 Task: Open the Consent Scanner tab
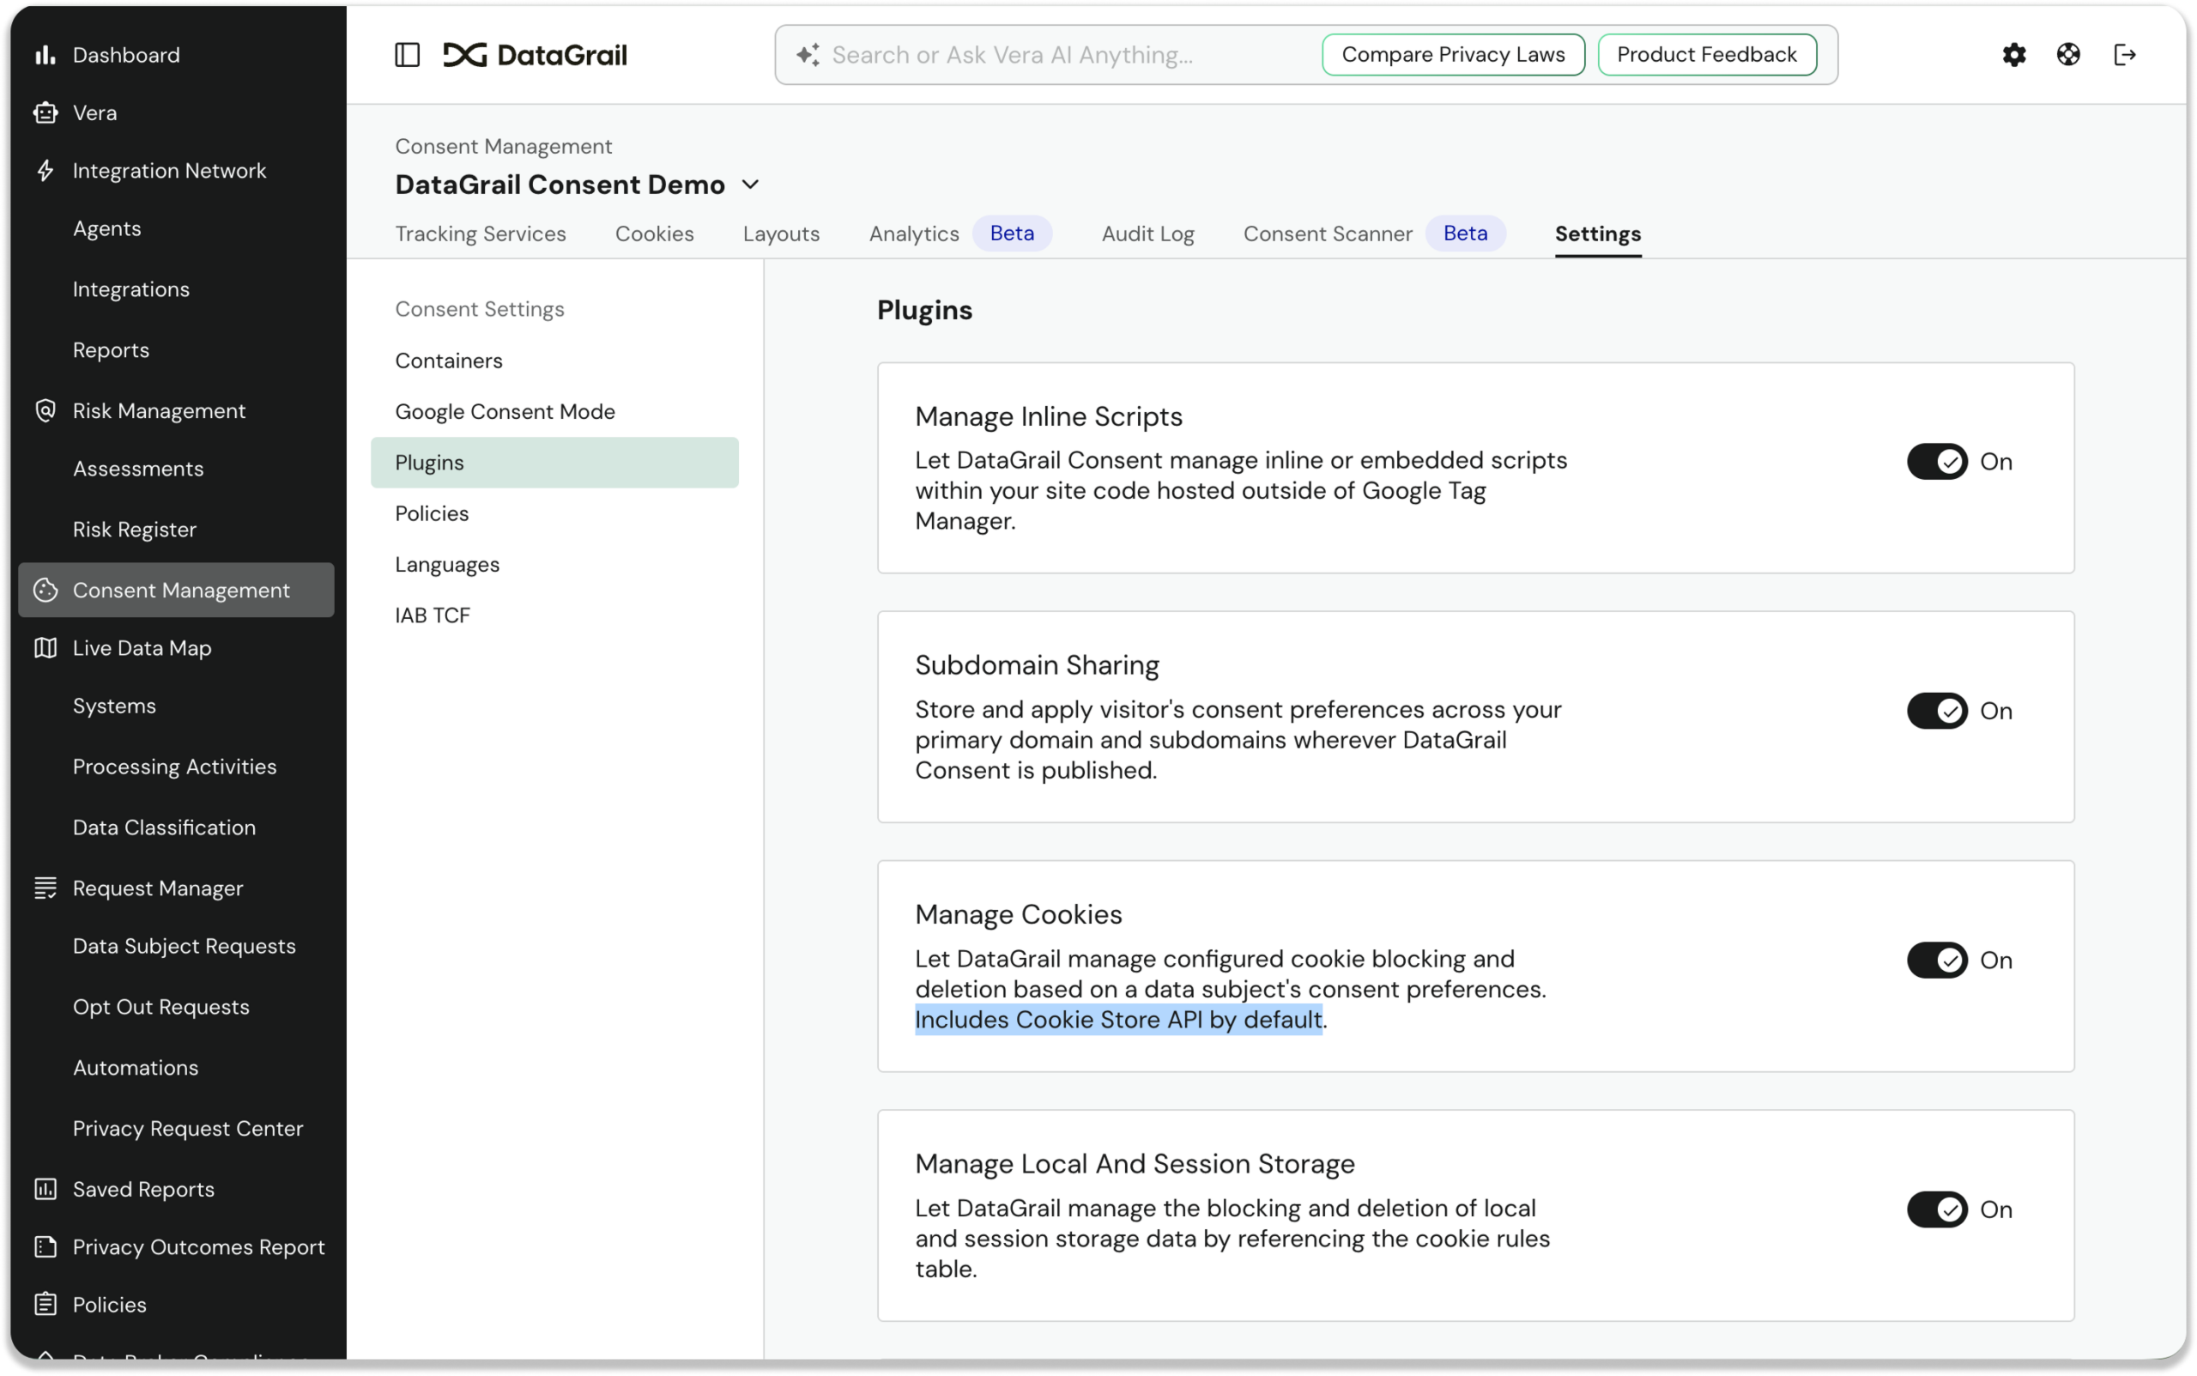pos(1328,233)
